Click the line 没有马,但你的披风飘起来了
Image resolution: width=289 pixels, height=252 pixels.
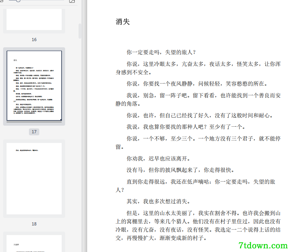[180, 170]
